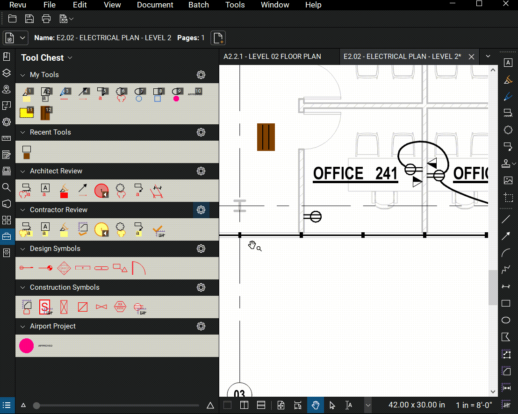518x414 pixels.
Task: Select the pink APPROVED stamp
Action: click(x=26, y=346)
